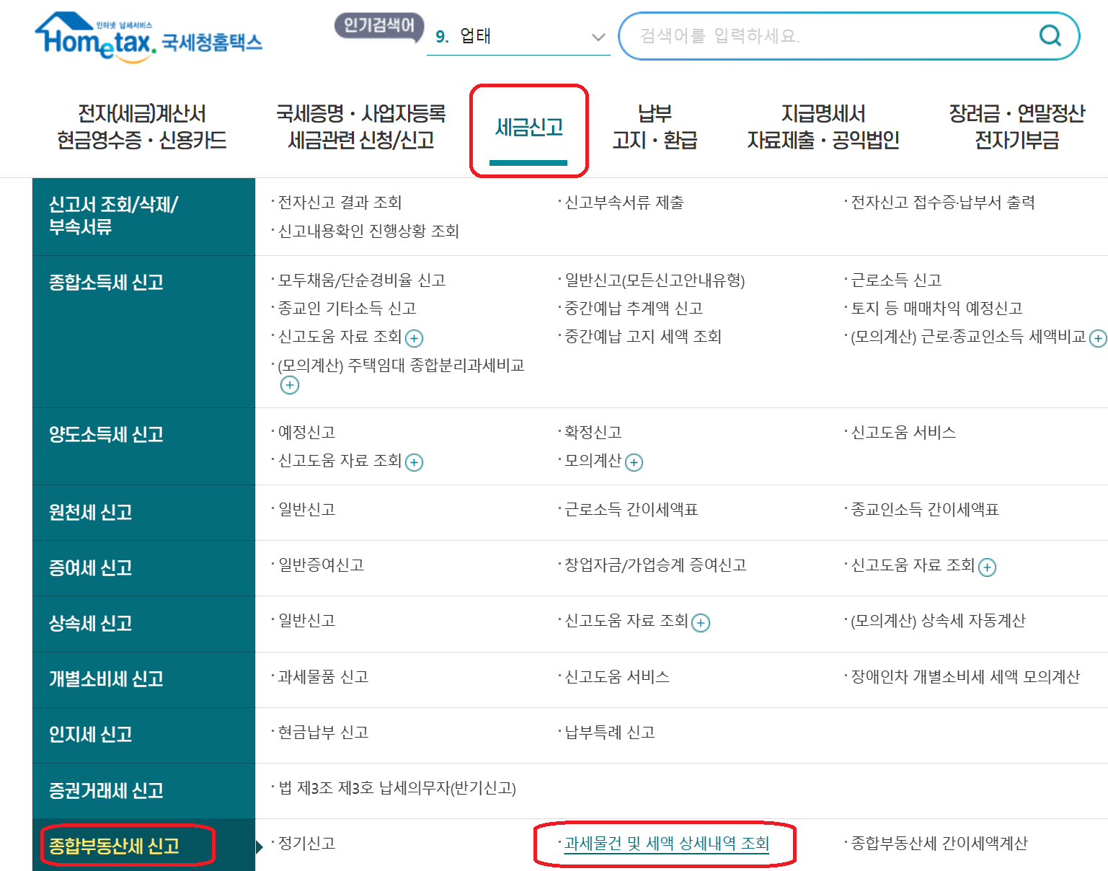Expand 증여세 신고도움 자료 조회 plus icon
Viewport: 1108px width, 871px height.
[x=988, y=567]
